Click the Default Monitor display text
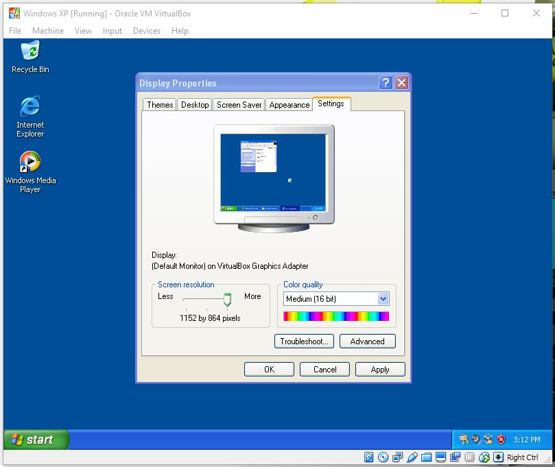Image resolution: width=555 pixels, height=467 pixels. pos(230,265)
